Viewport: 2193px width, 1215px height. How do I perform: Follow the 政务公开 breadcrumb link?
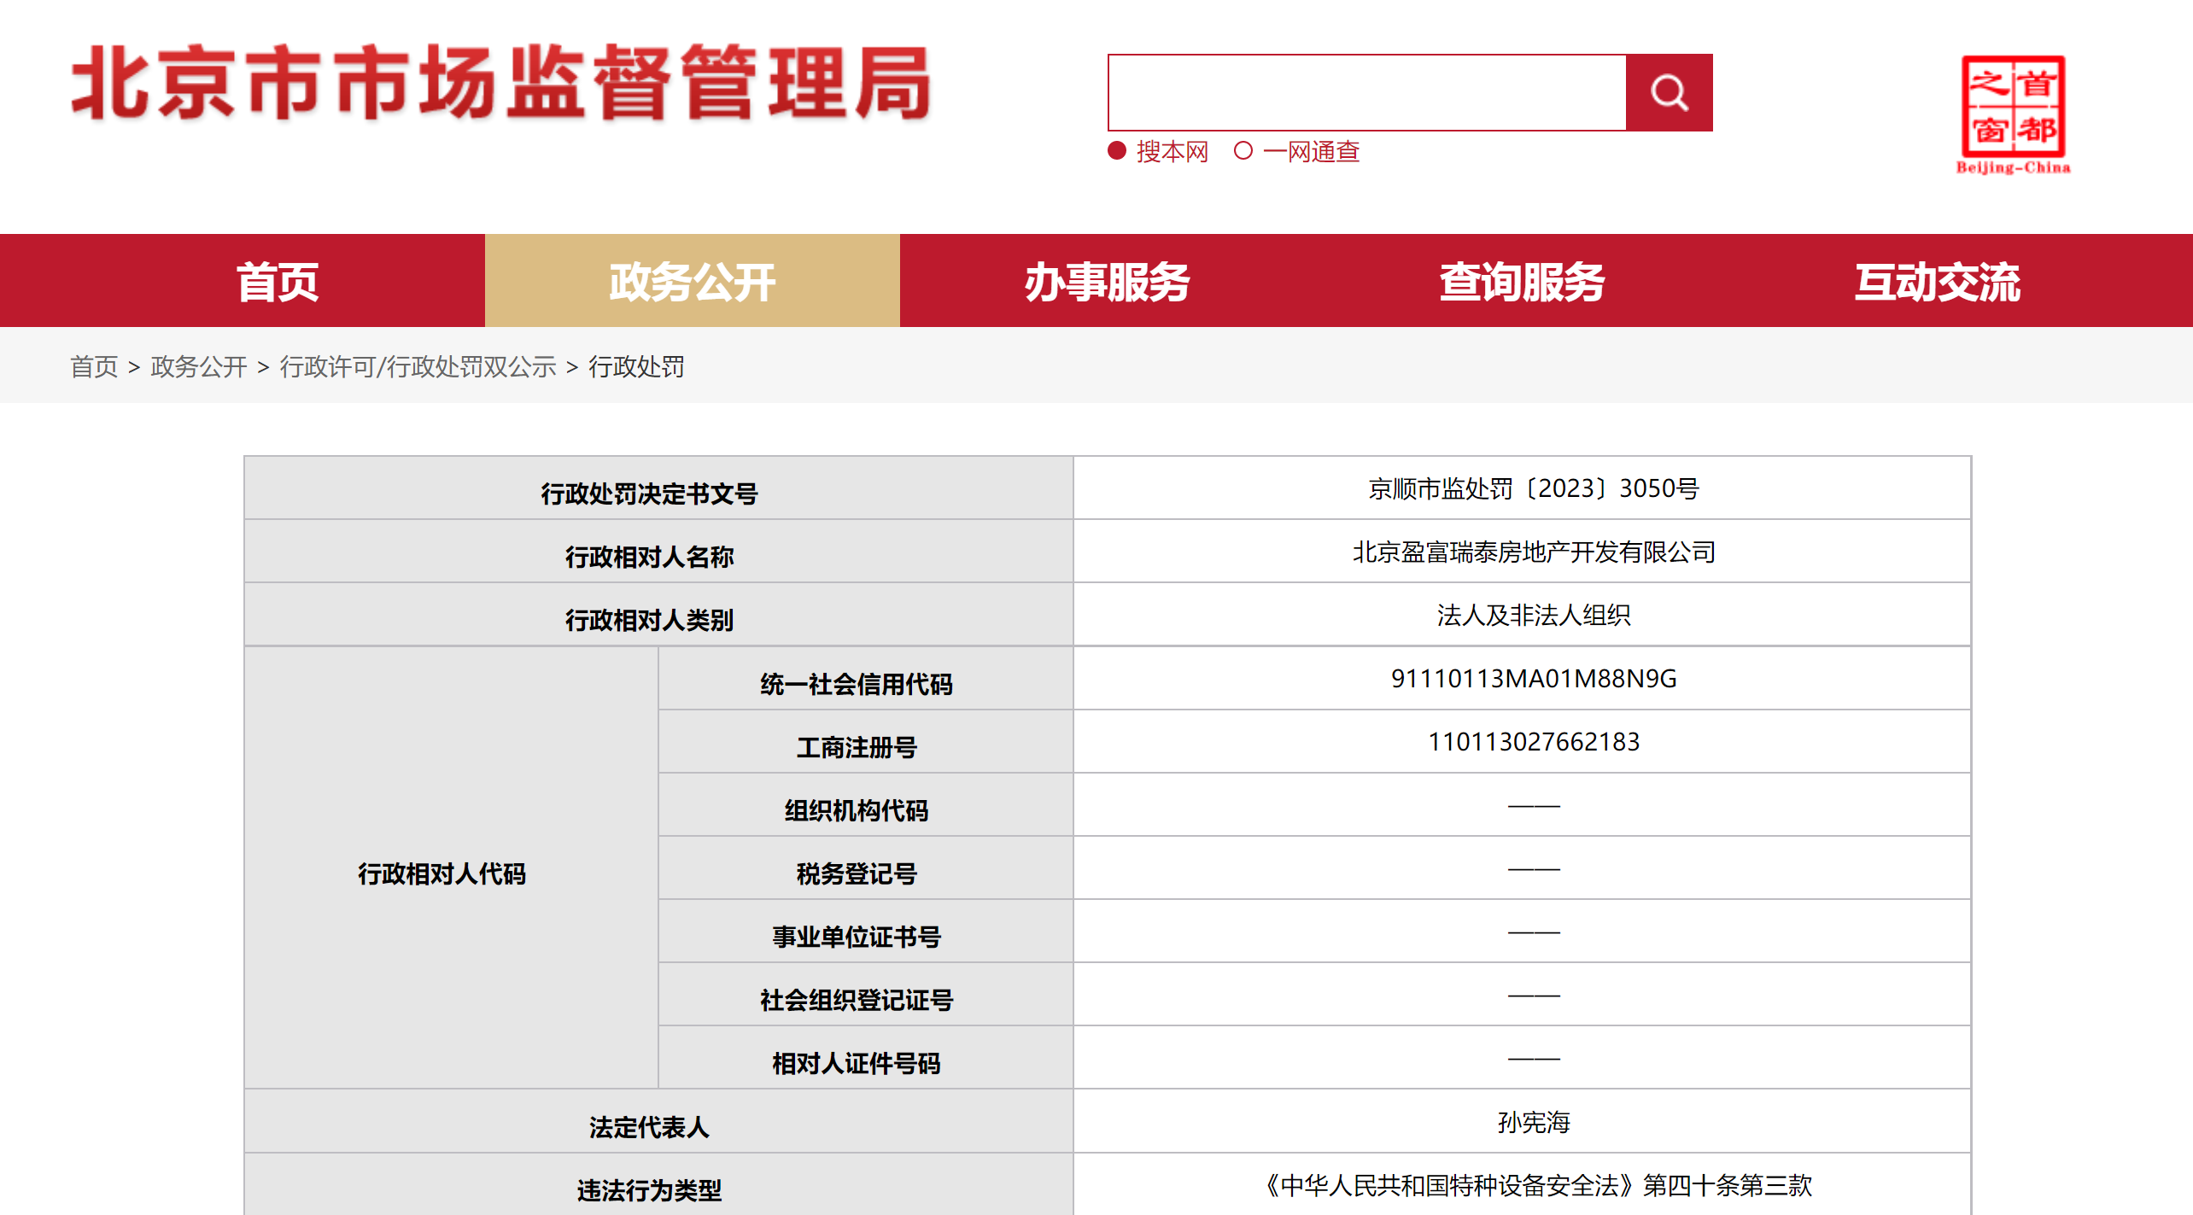(198, 366)
